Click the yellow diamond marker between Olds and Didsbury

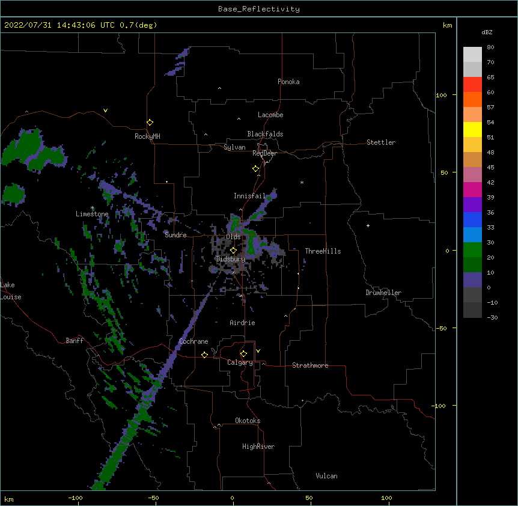click(233, 251)
